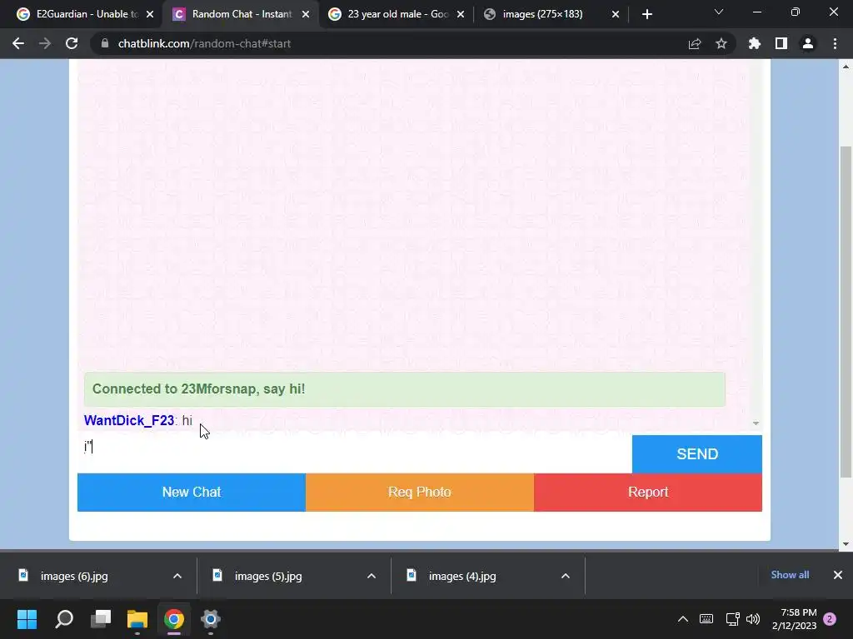Switch to images (275×183) tab

[x=551, y=14]
